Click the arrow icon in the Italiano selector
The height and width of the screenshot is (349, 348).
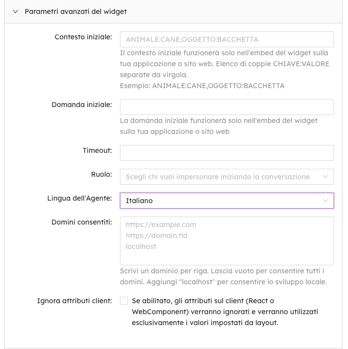click(326, 201)
